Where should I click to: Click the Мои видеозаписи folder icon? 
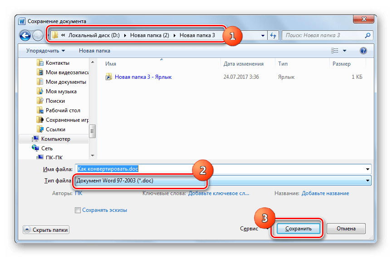point(40,72)
